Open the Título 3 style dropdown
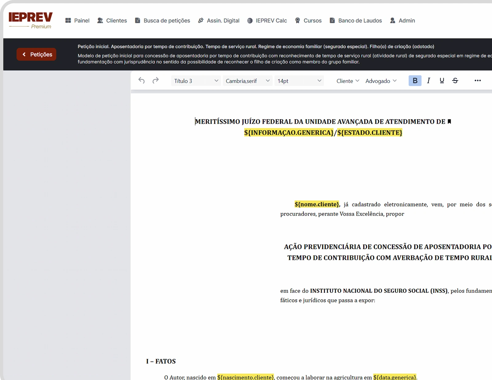This screenshot has width=492, height=380. tap(196, 81)
